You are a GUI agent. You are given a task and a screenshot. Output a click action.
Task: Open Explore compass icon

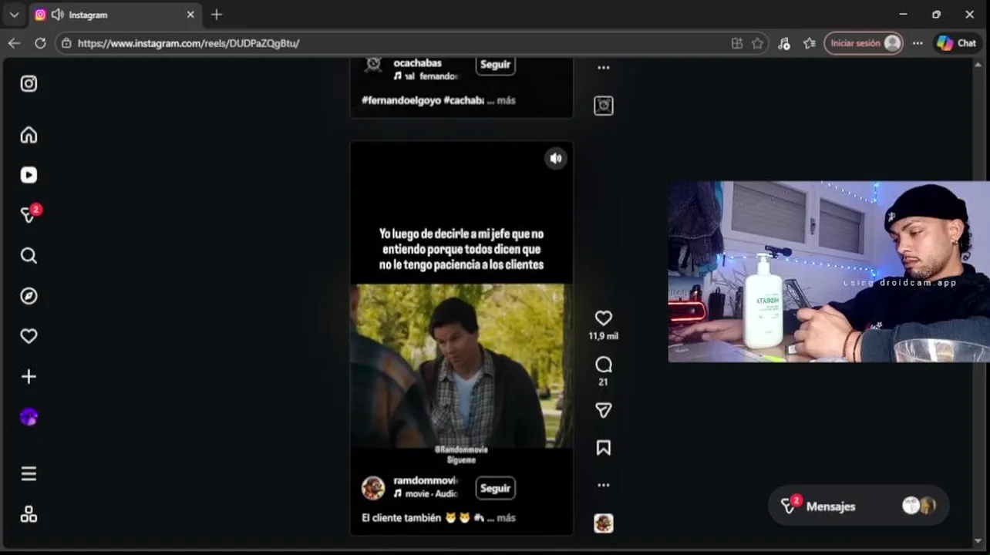[x=29, y=296]
